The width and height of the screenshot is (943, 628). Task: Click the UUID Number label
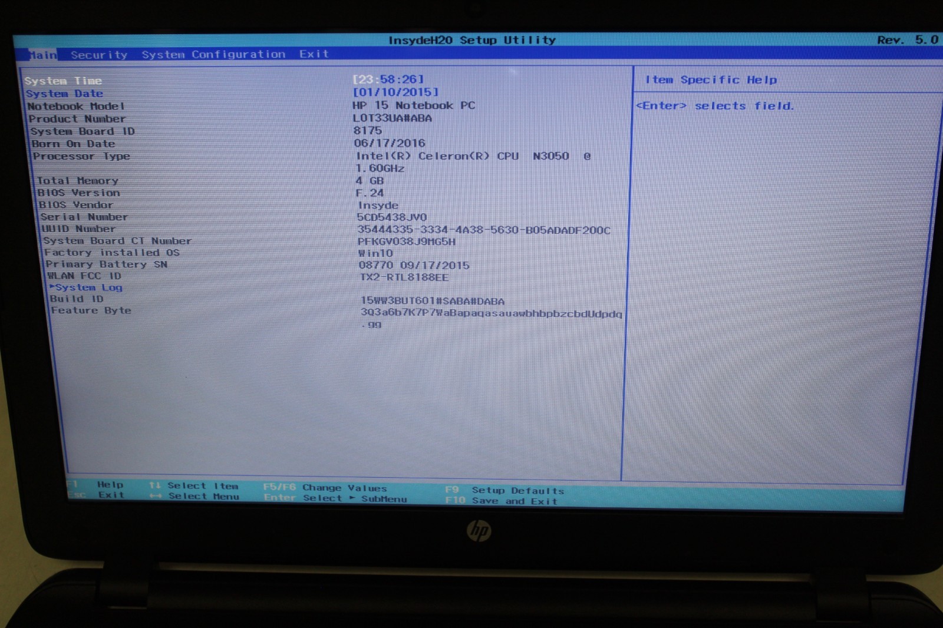coord(78,229)
